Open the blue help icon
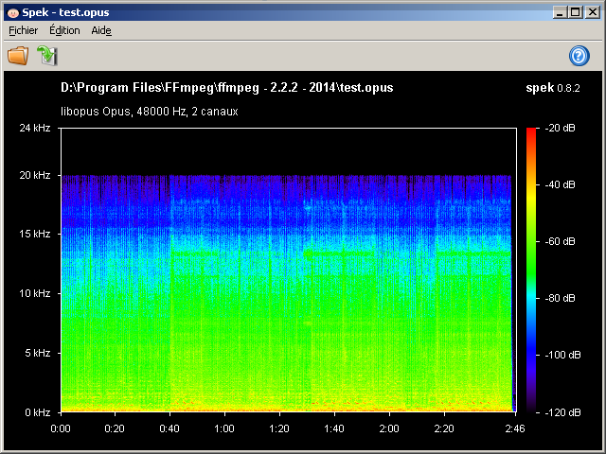Viewport: 606px width, 454px height. click(x=579, y=56)
